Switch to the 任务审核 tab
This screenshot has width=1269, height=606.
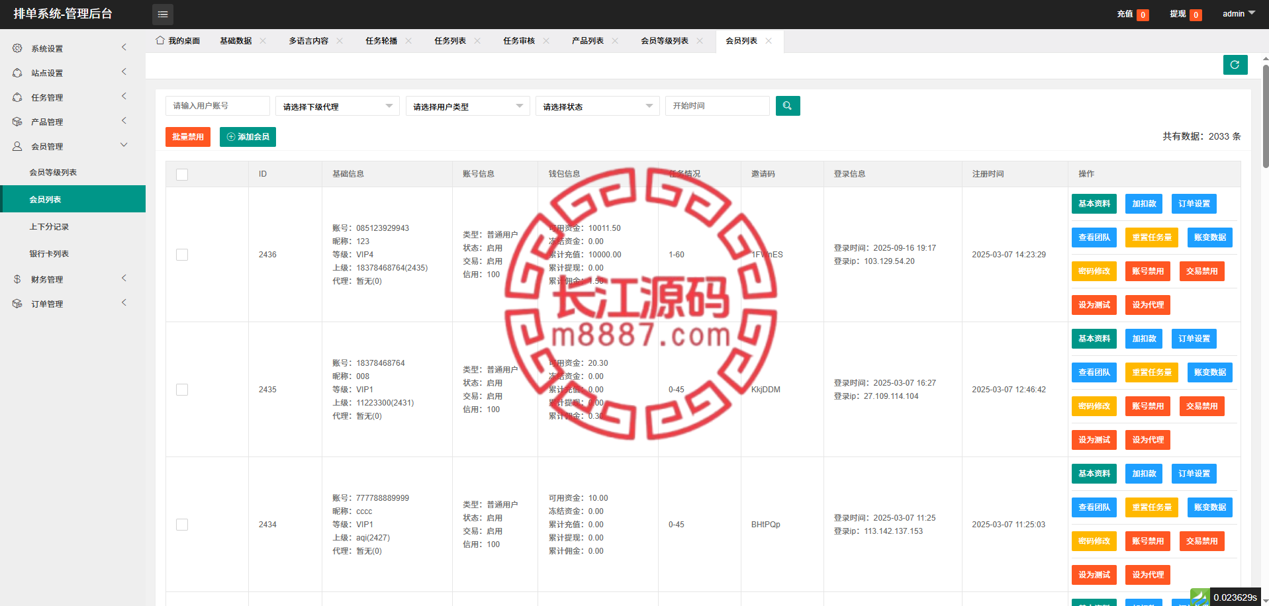pyautogui.click(x=519, y=41)
